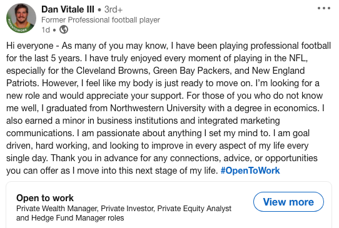Screen dimensions: 339x228
Task: Click the green #OPENTOWORK badge on photo
Action: click(17, 28)
